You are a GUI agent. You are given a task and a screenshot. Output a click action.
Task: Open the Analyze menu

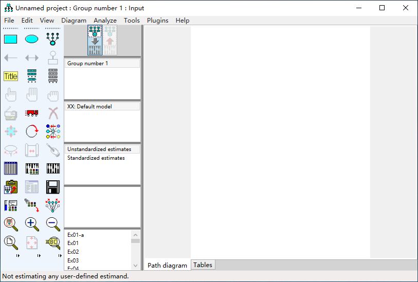(105, 21)
